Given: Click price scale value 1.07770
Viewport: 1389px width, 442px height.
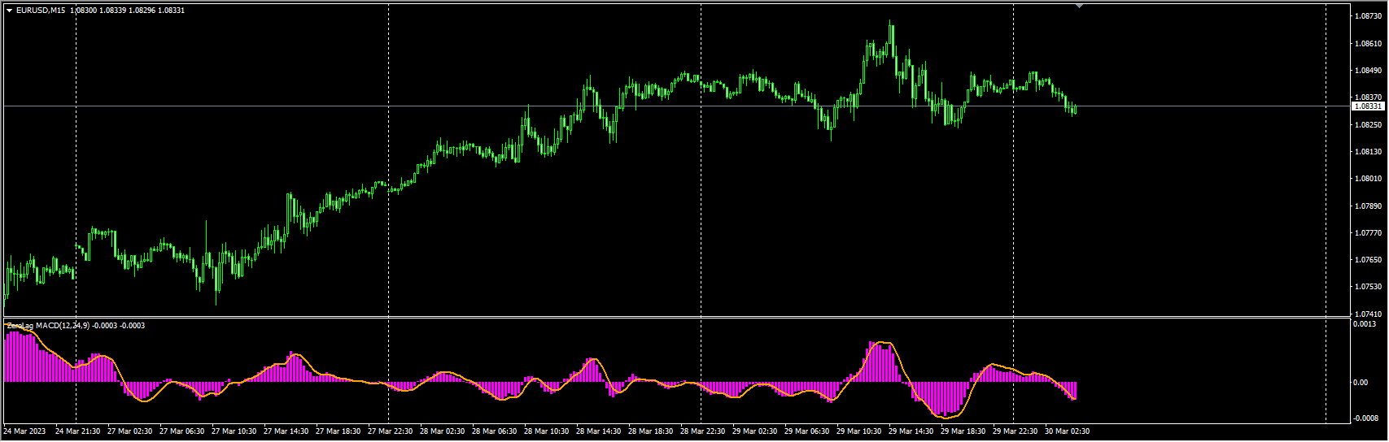Looking at the screenshot, I should pos(1368,233).
